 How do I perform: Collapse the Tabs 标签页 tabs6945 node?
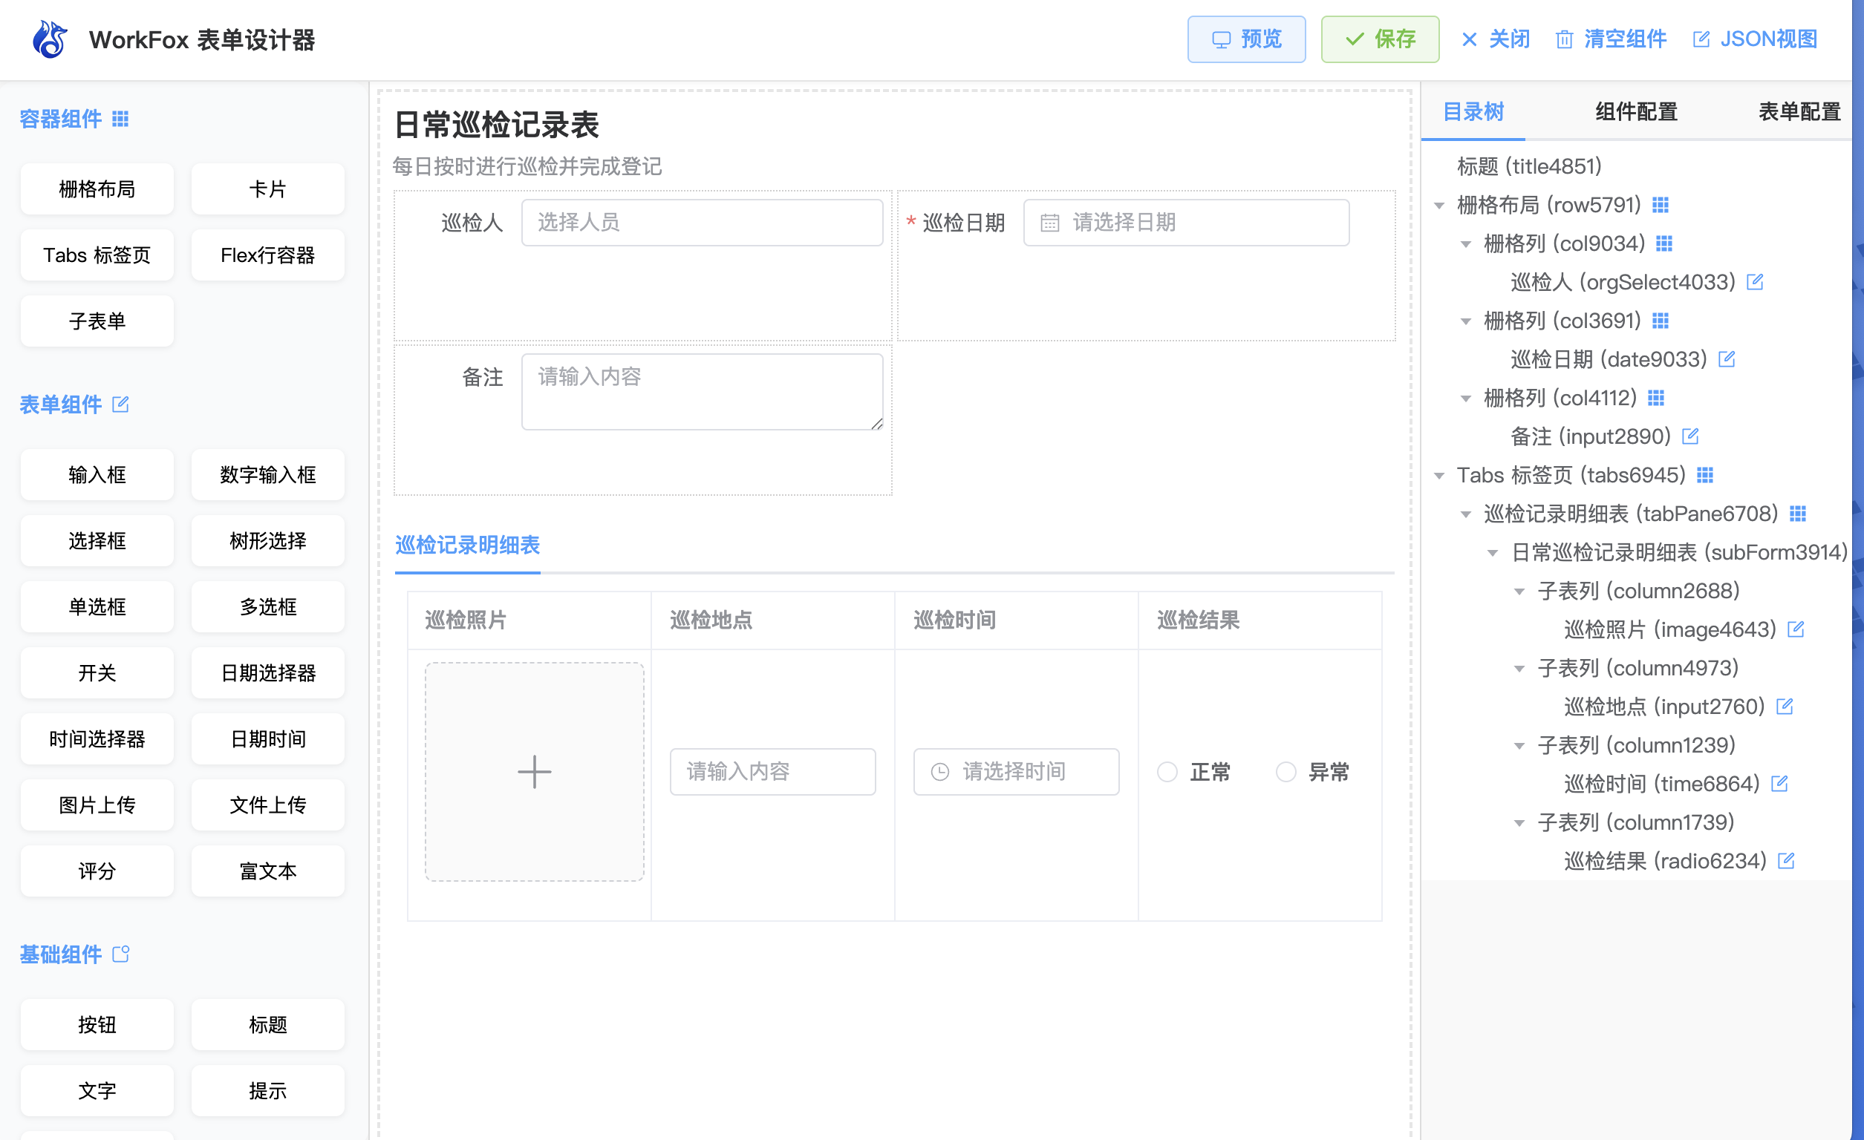click(x=1440, y=475)
